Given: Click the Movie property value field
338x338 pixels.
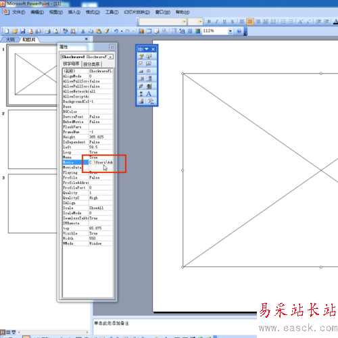Looking at the screenshot, I should [x=101, y=162].
